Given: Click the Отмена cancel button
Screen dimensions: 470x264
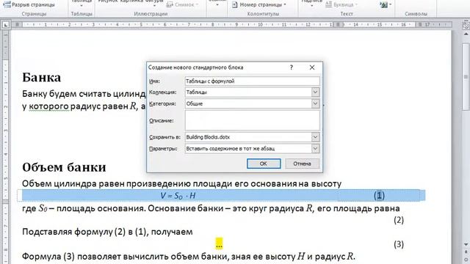Looking at the screenshot, I should 302,164.
